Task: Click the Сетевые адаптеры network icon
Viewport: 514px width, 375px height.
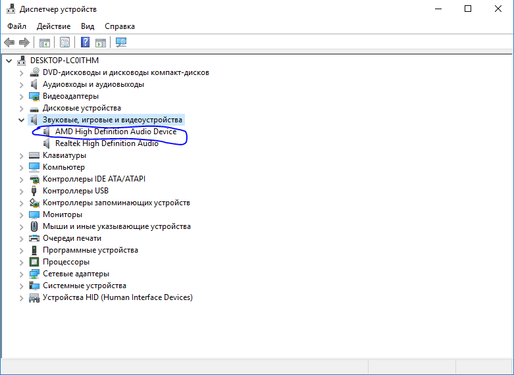Action: pos(34,274)
